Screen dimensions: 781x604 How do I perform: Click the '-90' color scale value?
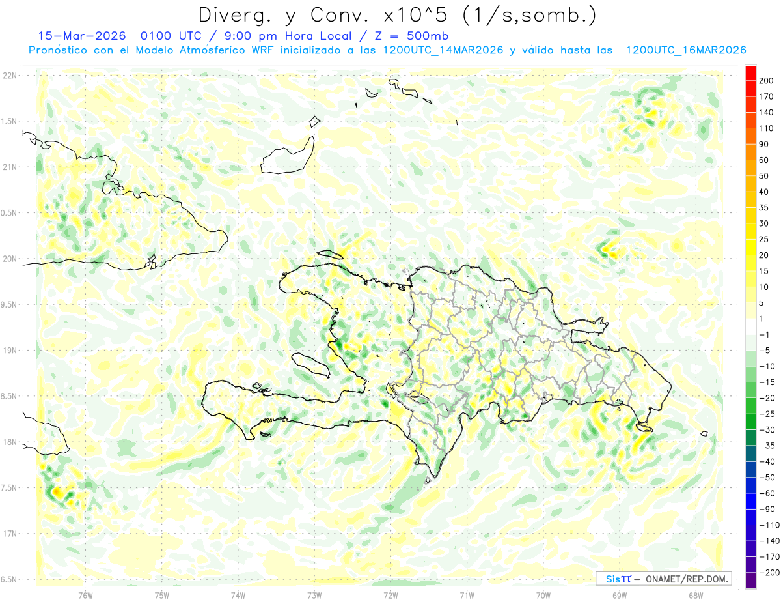pyautogui.click(x=767, y=510)
